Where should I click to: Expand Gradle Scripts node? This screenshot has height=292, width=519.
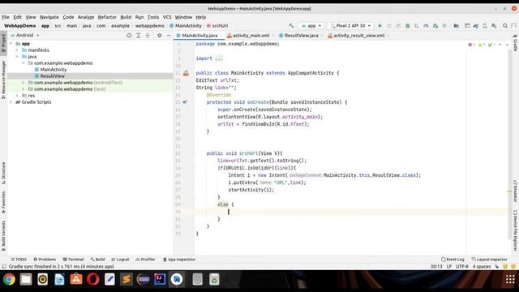11,102
